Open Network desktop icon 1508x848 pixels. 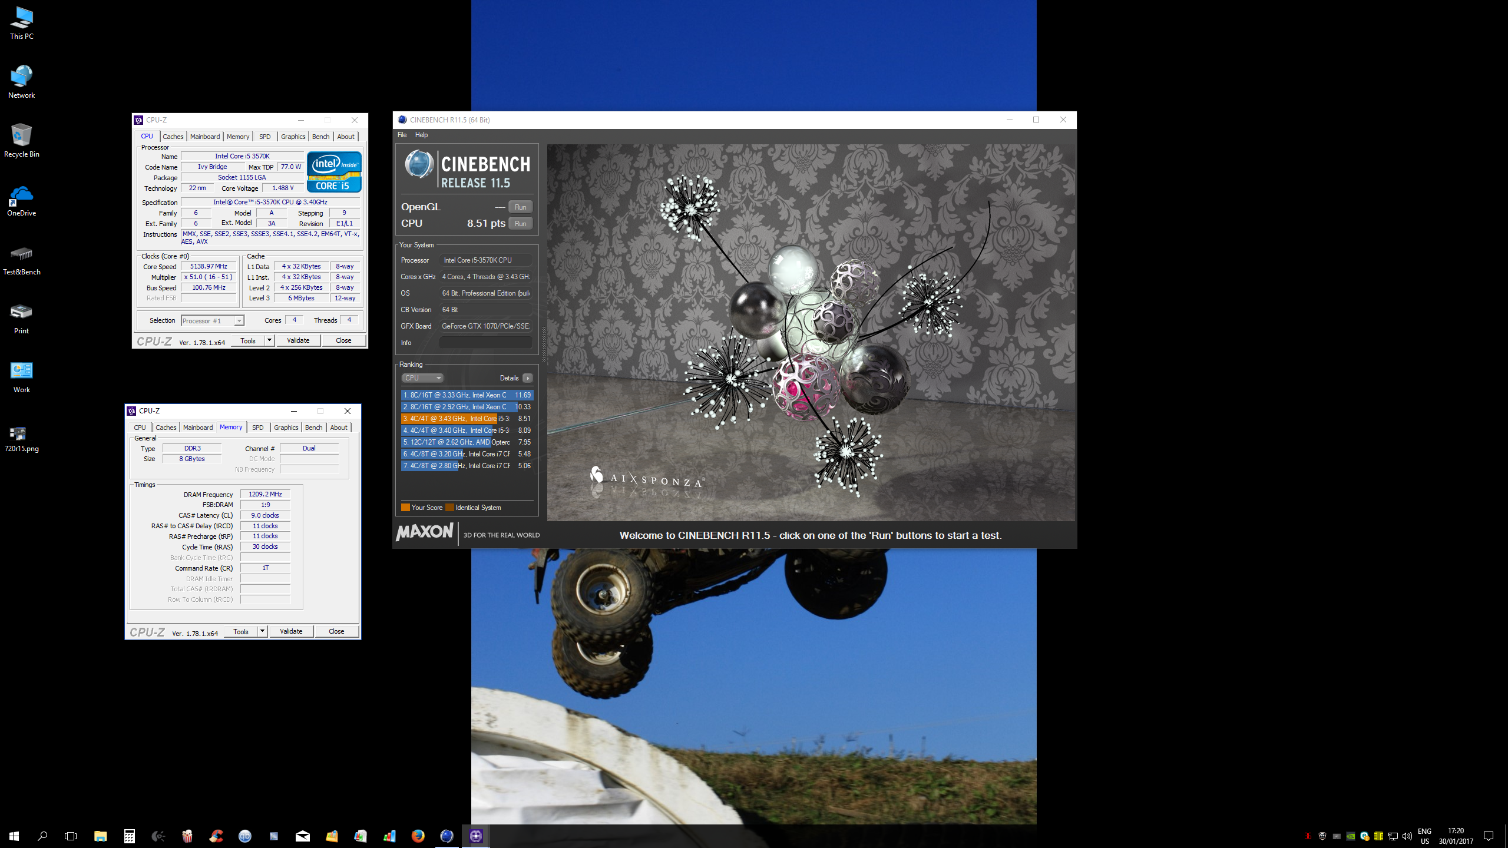(x=22, y=82)
